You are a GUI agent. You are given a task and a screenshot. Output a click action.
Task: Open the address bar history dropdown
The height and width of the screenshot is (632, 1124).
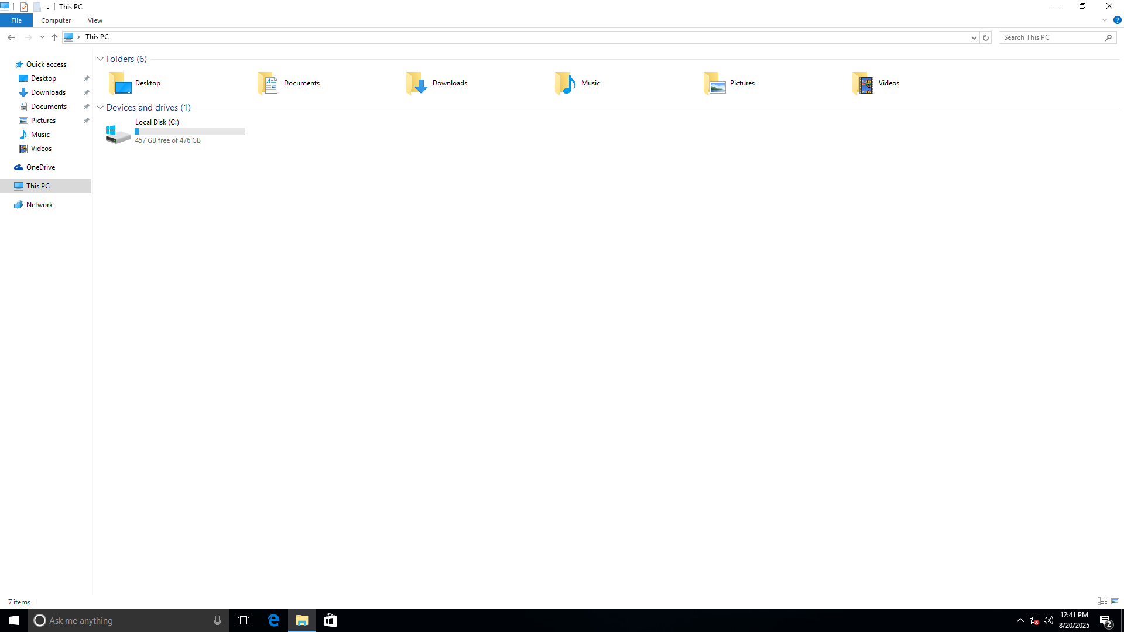(x=974, y=37)
